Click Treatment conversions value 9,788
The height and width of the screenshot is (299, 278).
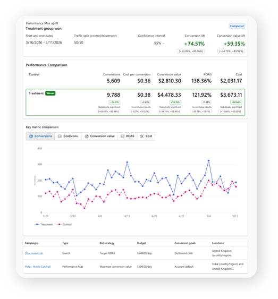[x=113, y=95]
